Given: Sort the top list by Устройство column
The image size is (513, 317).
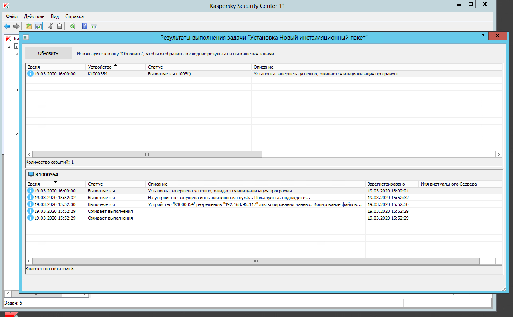Looking at the screenshot, I should coord(115,67).
